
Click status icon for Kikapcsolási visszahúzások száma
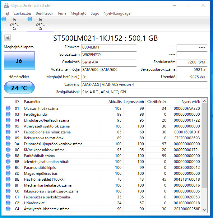8,191
